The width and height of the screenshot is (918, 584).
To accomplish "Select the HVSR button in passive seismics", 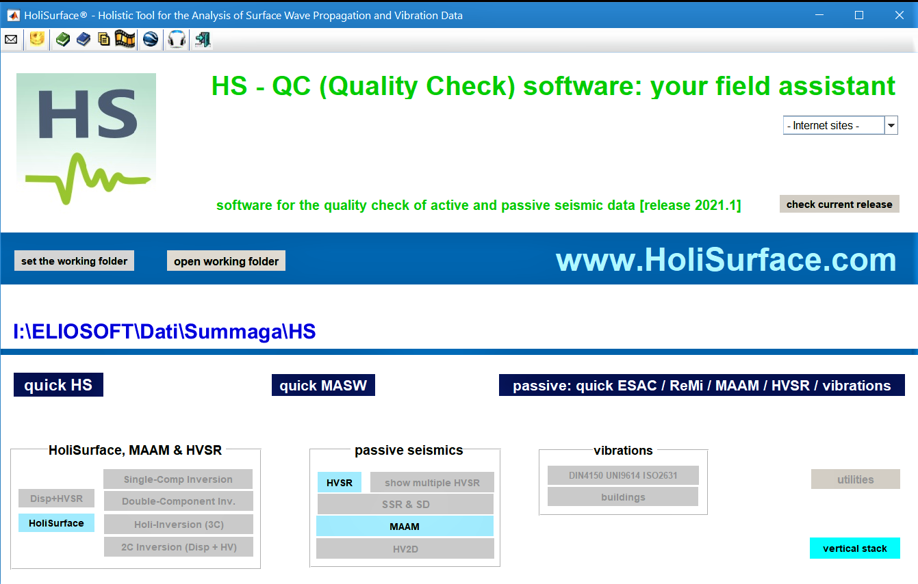I will tap(340, 482).
